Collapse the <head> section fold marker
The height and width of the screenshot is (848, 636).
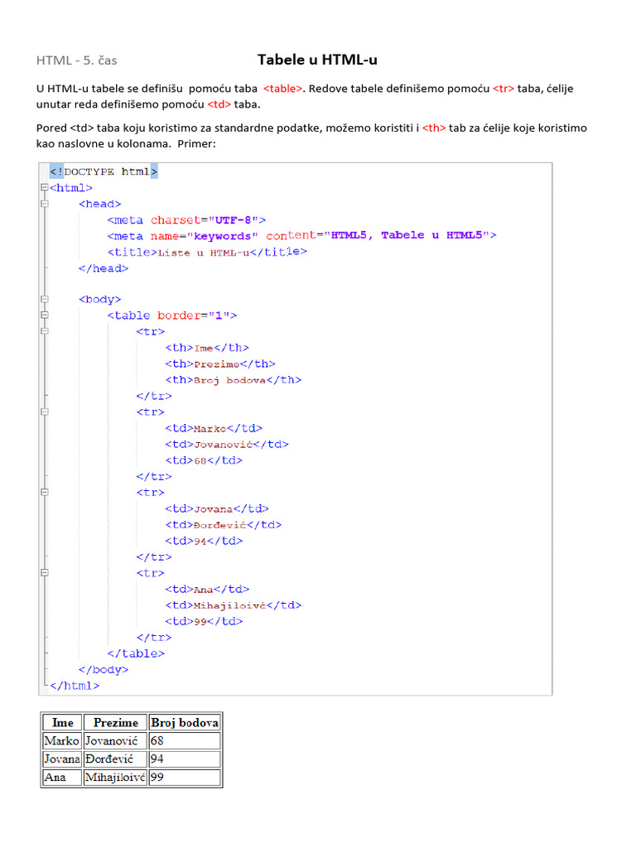pyautogui.click(x=44, y=204)
